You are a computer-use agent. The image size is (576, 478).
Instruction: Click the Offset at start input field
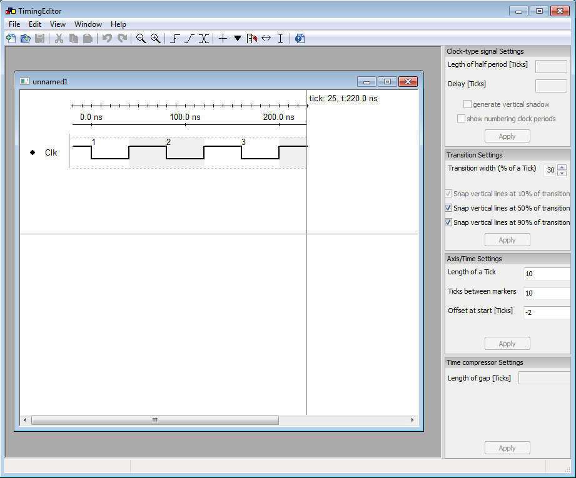point(546,312)
